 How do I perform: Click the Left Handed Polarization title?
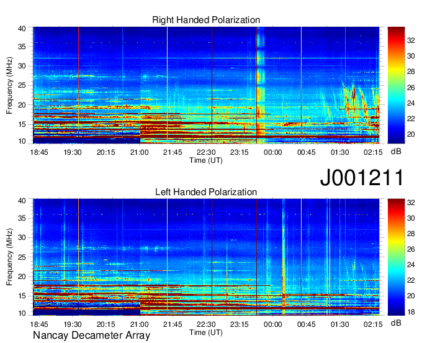pos(206,192)
